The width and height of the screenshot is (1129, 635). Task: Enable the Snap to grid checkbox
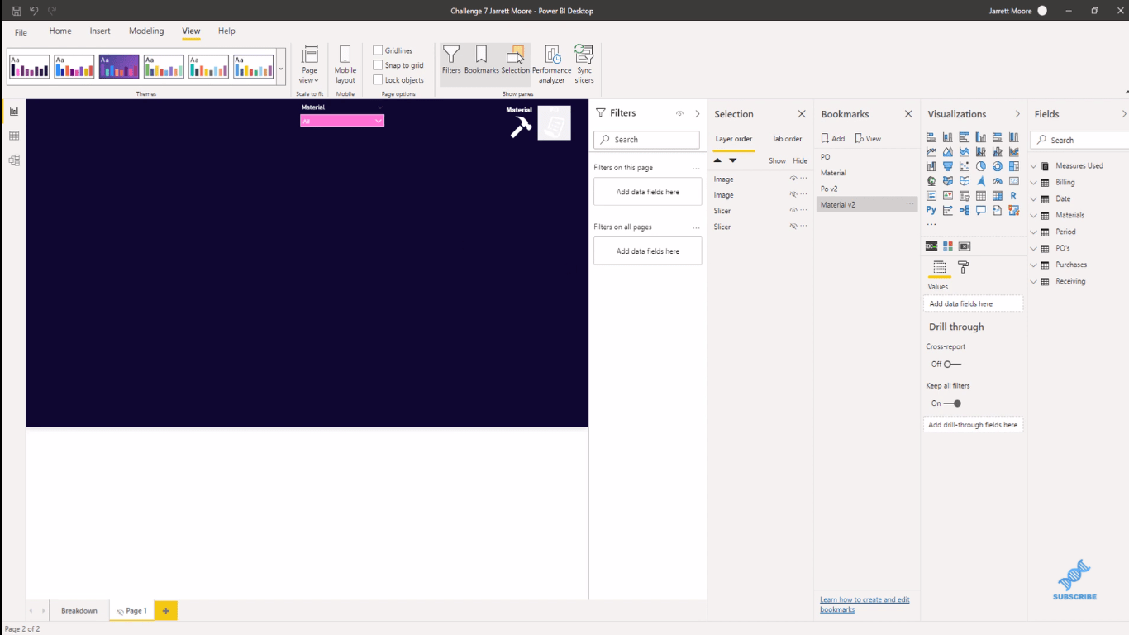pyautogui.click(x=378, y=65)
